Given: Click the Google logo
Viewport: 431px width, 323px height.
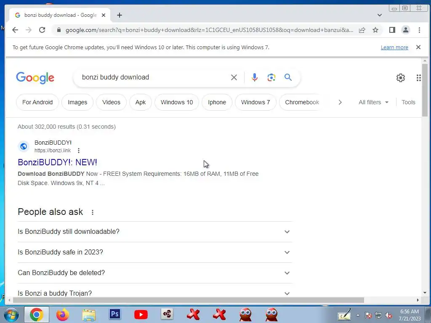Looking at the screenshot, I should 35,78.
